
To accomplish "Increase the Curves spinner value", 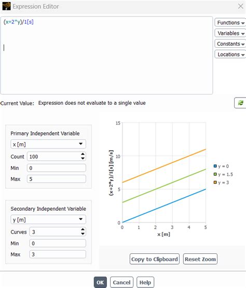I will coord(83,229).
